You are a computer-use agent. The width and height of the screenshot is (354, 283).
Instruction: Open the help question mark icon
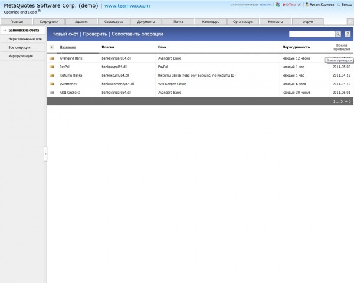click(x=348, y=34)
